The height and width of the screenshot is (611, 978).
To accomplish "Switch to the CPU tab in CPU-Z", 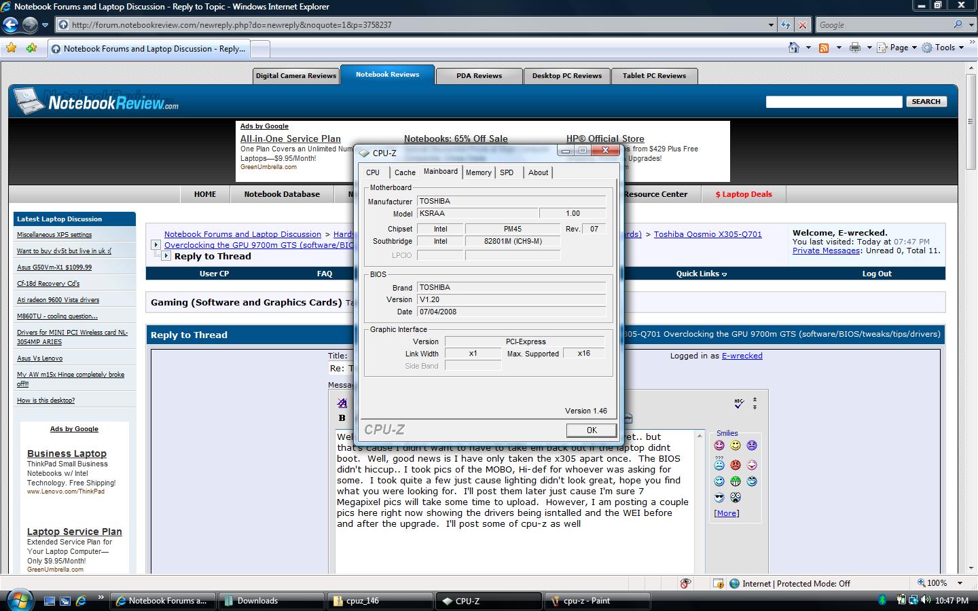I will pos(373,172).
